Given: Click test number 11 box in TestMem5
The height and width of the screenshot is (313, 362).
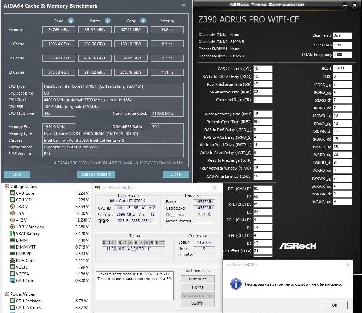Looking at the screenshot, I should click(163, 243).
